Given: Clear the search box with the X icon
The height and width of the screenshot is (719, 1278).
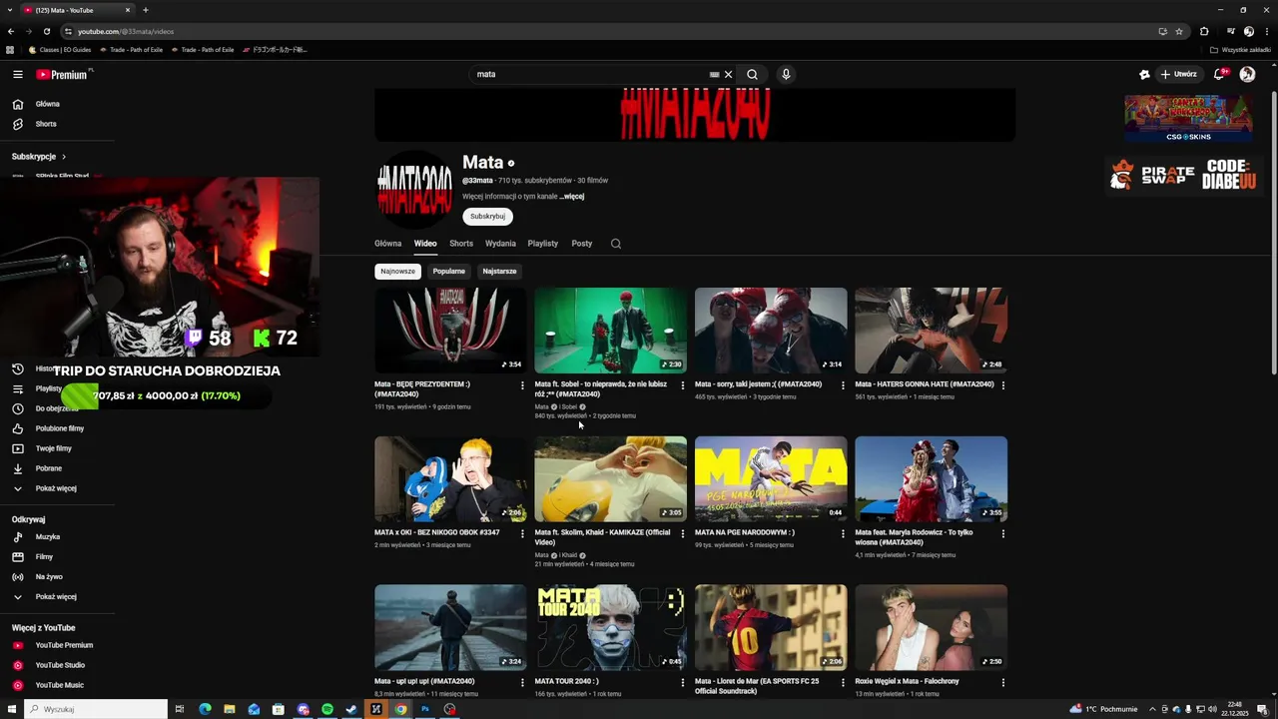Looking at the screenshot, I should [728, 74].
